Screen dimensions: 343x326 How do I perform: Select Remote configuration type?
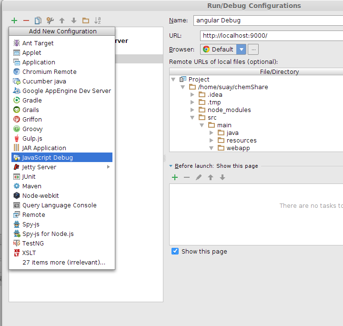click(x=62, y=214)
